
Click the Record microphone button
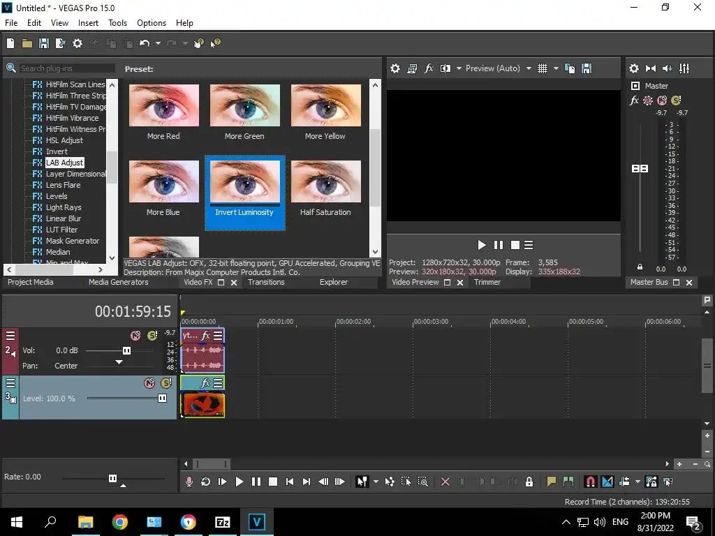pos(189,482)
